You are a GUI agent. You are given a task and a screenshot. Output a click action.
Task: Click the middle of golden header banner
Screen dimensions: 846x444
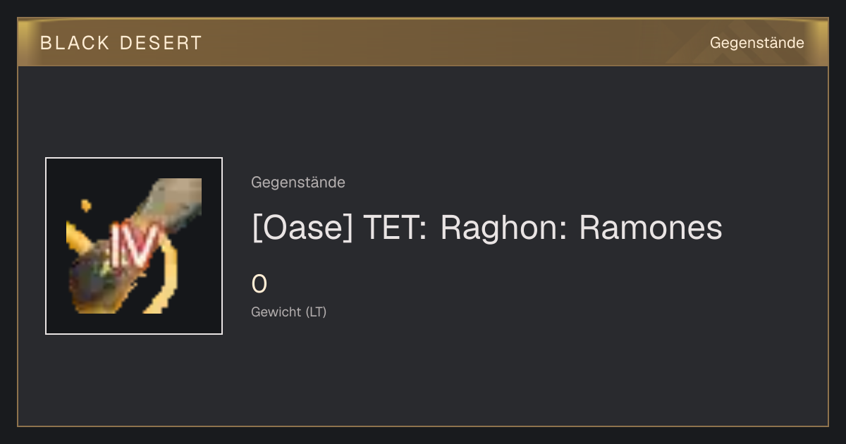pyautogui.click(x=423, y=42)
